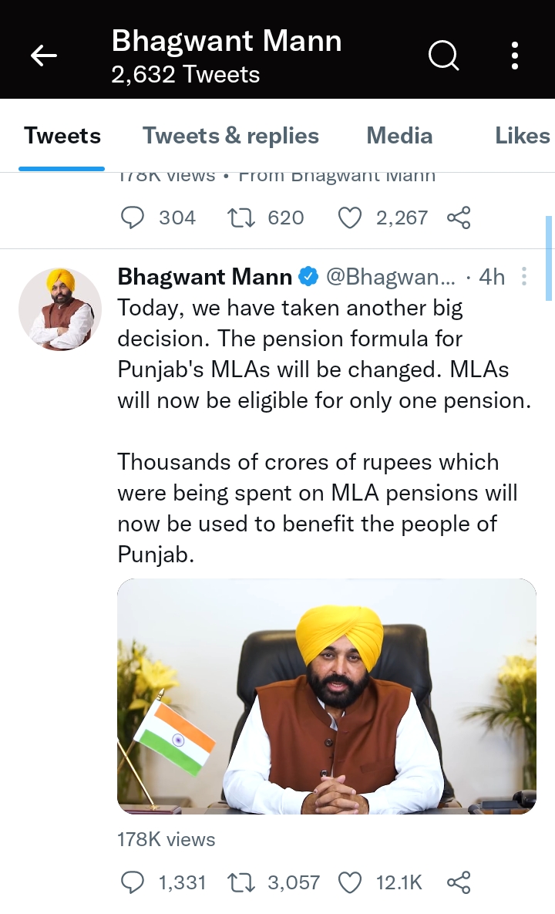The height and width of the screenshot is (914, 555).
Task: Switch to the Tweets tab
Action: pos(62,136)
